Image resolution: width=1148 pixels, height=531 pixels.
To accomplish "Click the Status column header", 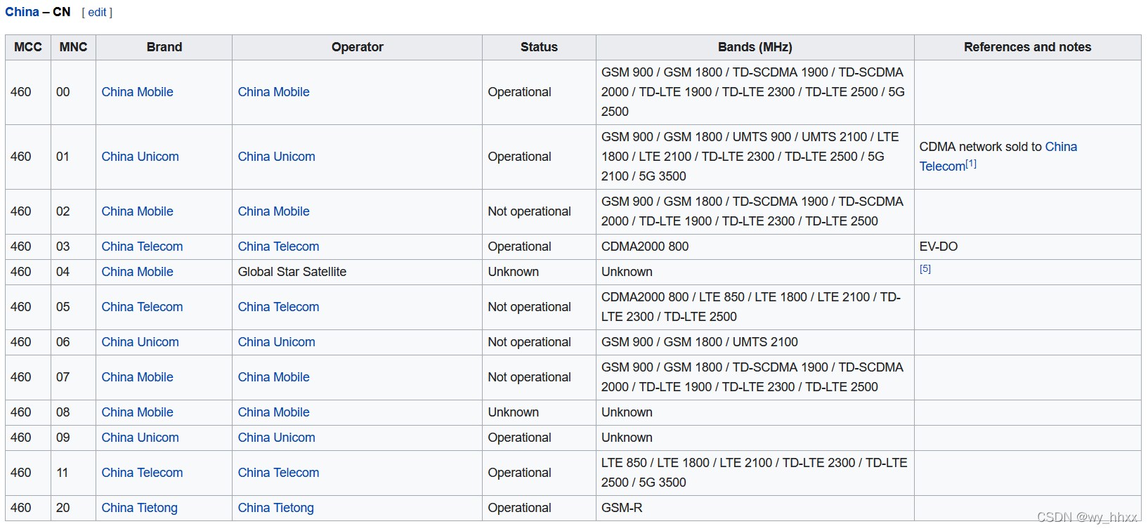I will (x=539, y=47).
